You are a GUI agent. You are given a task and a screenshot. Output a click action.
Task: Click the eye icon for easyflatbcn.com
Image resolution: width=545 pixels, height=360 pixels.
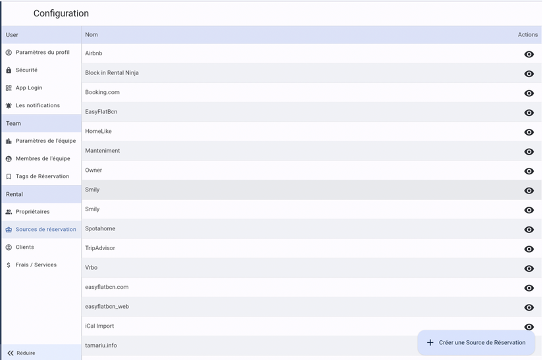pyautogui.click(x=529, y=288)
